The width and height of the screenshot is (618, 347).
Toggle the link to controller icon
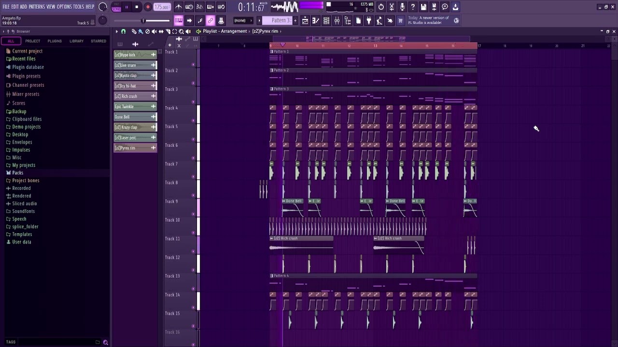(x=211, y=20)
